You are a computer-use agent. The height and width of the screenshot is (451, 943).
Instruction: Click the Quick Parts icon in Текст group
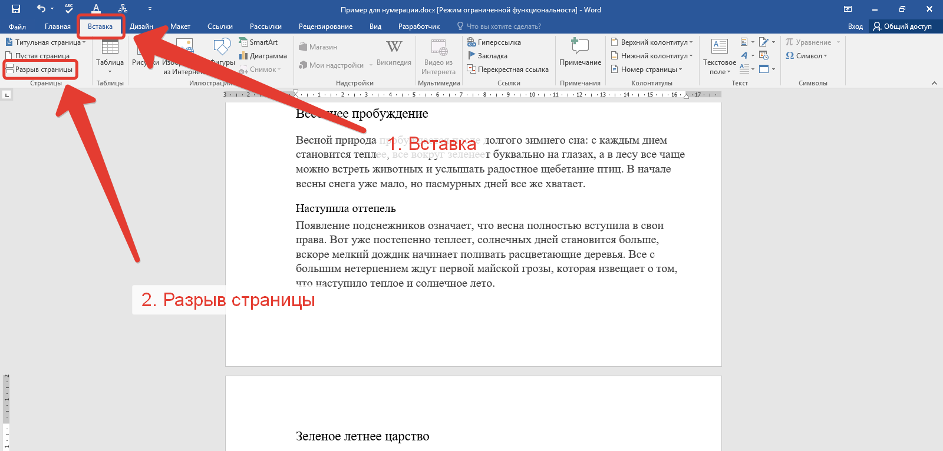click(747, 42)
